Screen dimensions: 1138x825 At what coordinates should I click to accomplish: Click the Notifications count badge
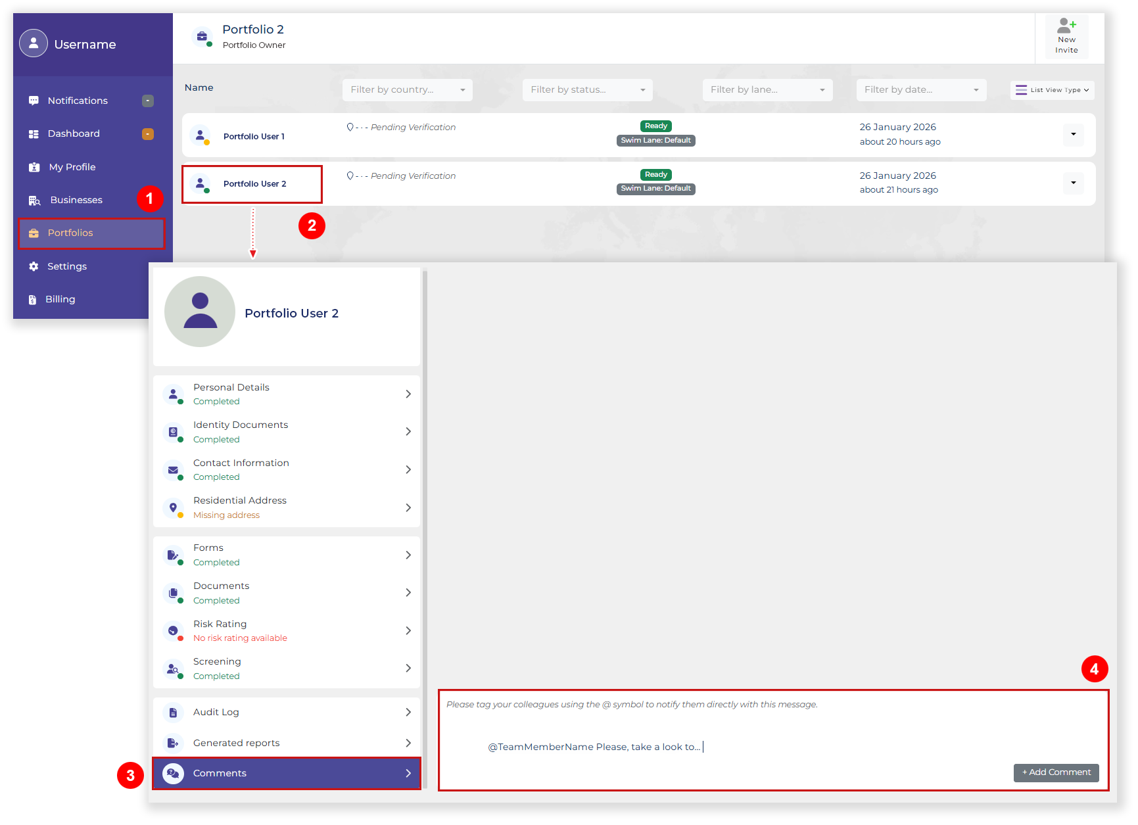coord(148,101)
